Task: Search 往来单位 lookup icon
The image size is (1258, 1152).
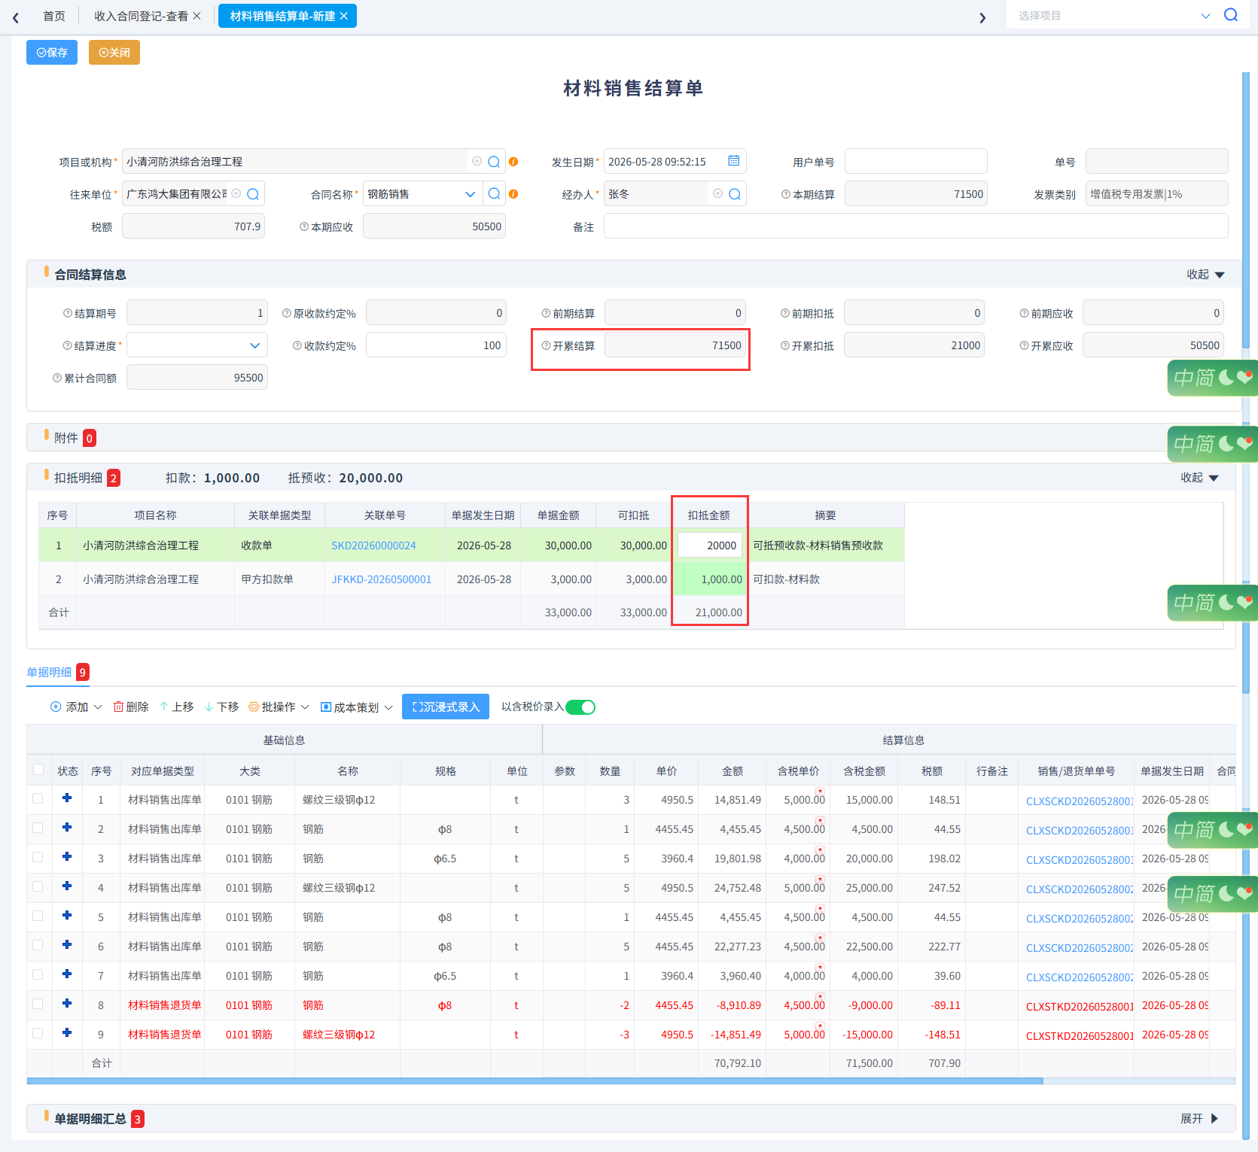Action: (x=253, y=194)
